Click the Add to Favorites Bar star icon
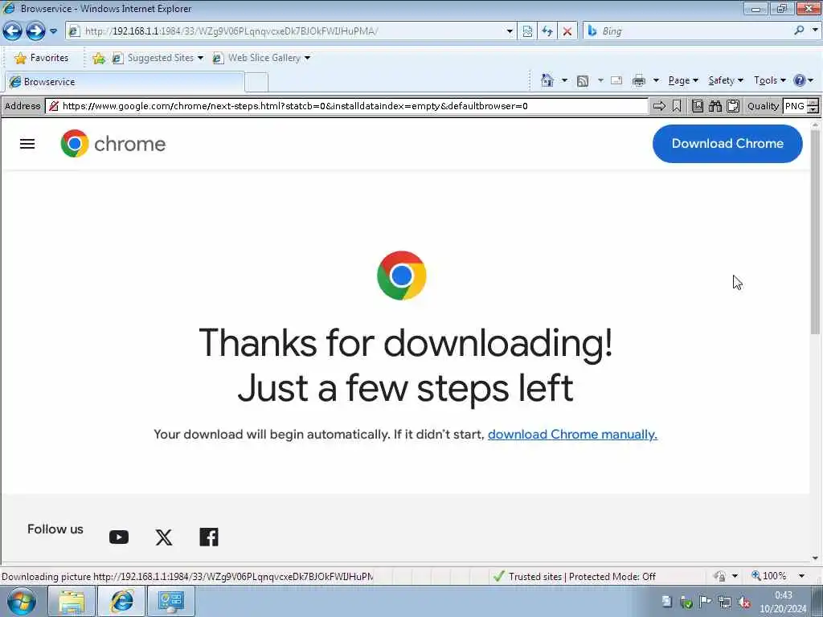823x617 pixels. click(x=99, y=58)
